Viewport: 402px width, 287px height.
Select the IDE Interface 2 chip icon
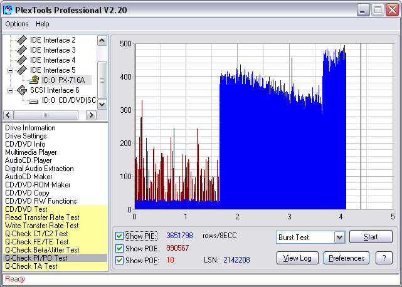click(x=22, y=40)
